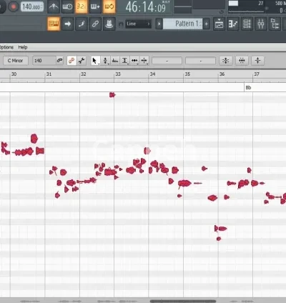The width and height of the screenshot is (286, 303).
Task: Click the snap magnet icon
Action: (121, 24)
